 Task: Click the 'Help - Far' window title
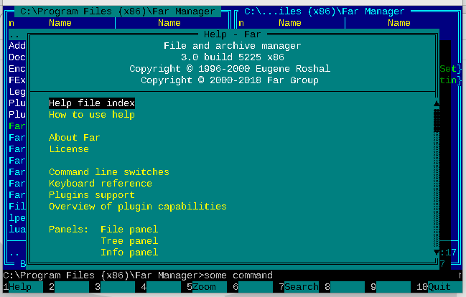pyautogui.click(x=233, y=34)
